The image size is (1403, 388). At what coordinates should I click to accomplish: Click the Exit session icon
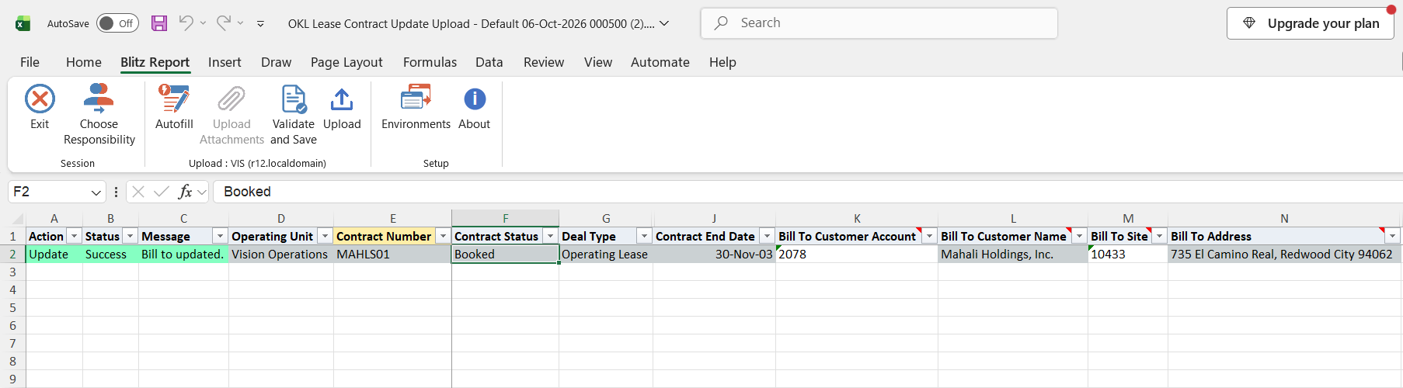(x=40, y=99)
